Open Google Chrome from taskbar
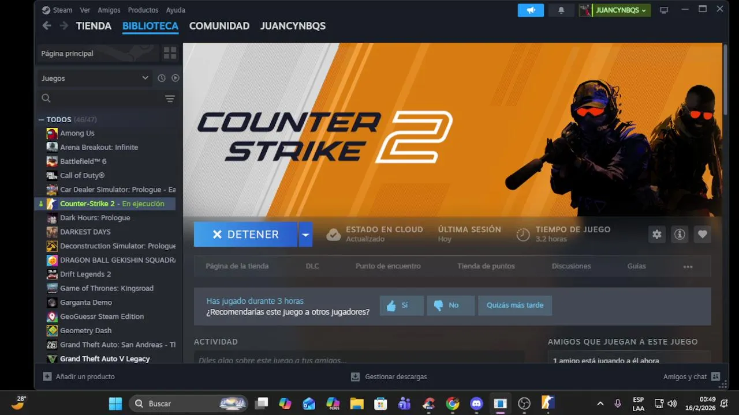 (453, 403)
